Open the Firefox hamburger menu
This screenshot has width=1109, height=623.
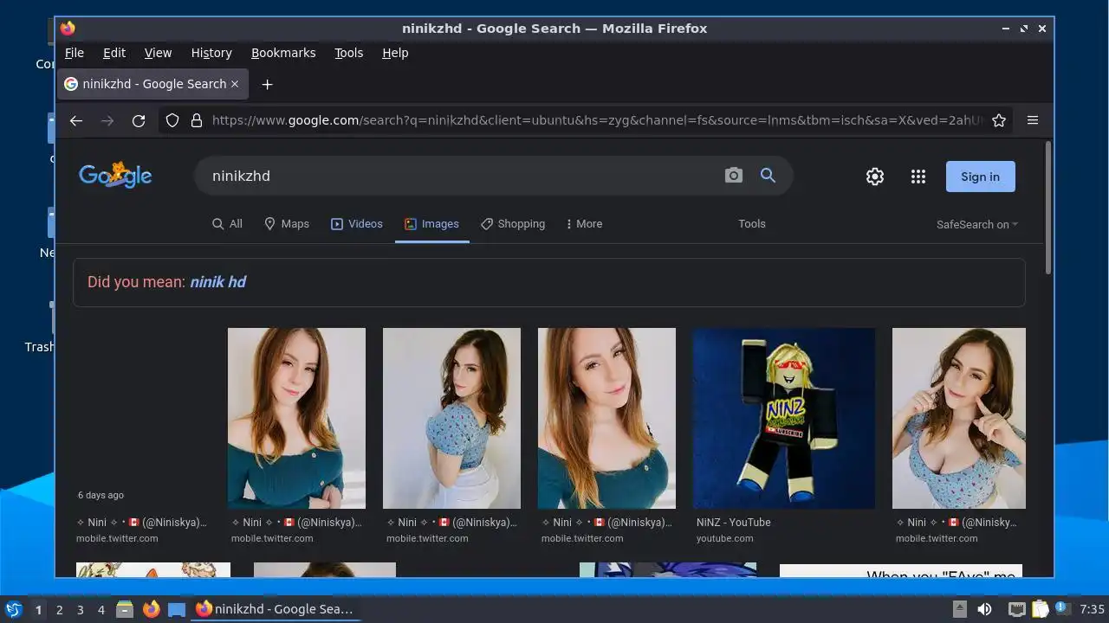[x=1033, y=120]
